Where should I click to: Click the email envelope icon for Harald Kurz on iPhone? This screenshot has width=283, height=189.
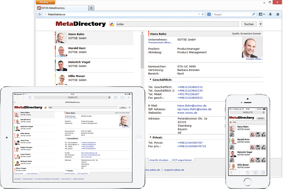pos(258,147)
